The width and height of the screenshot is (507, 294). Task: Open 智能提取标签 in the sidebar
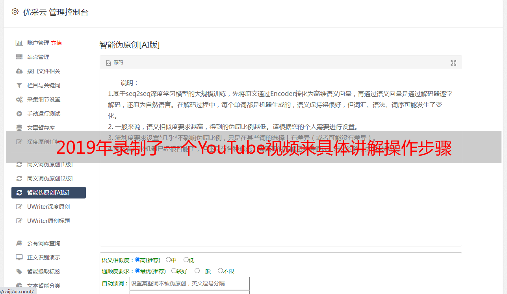point(44,272)
